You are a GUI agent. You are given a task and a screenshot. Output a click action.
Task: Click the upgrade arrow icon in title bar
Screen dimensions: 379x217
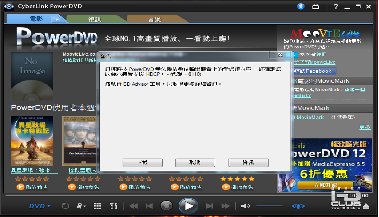(x=301, y=6)
